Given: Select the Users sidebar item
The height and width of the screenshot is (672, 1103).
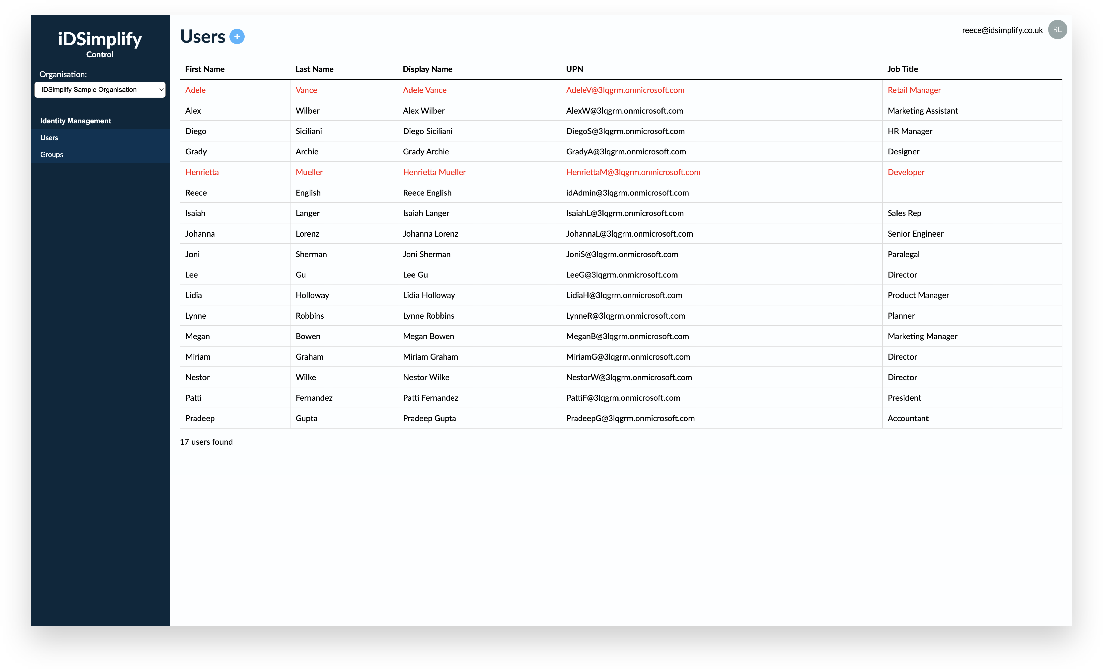Looking at the screenshot, I should pos(49,137).
